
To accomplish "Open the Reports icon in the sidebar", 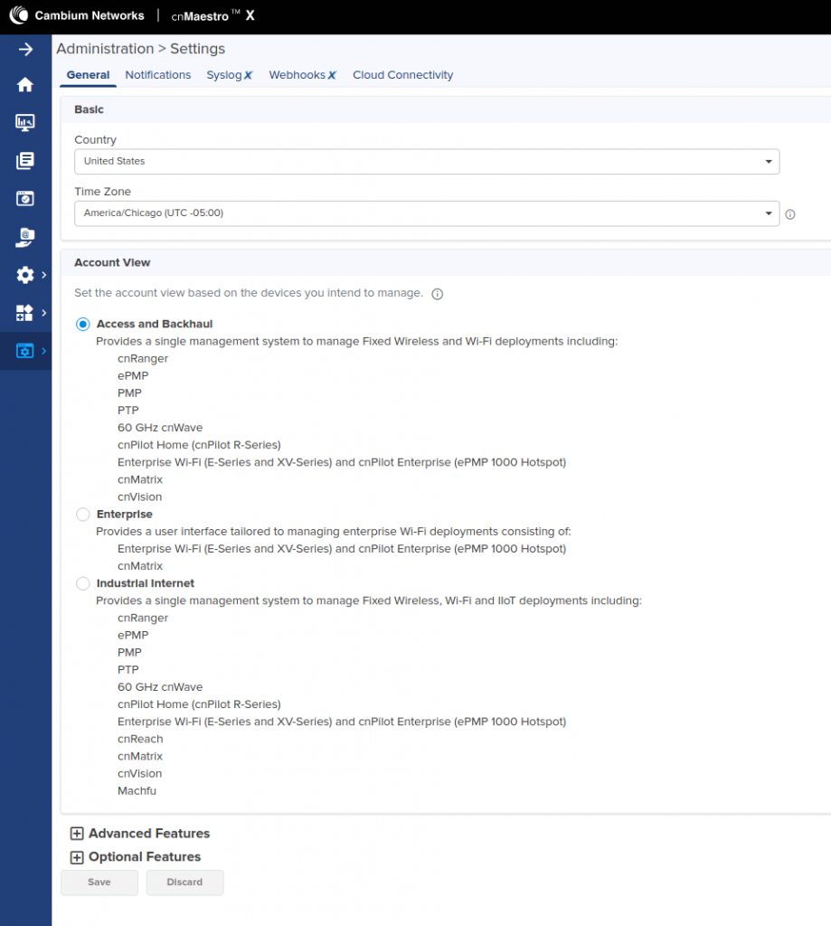I will click(24, 160).
